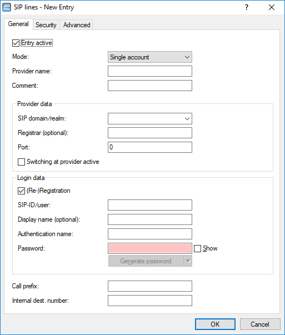Open the Generate password dropdown arrow

pos(188,261)
